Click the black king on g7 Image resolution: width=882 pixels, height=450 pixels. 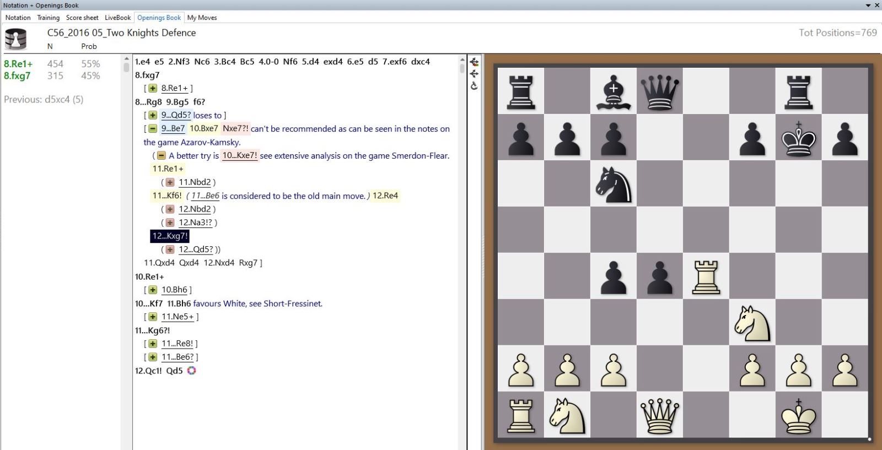tap(798, 138)
